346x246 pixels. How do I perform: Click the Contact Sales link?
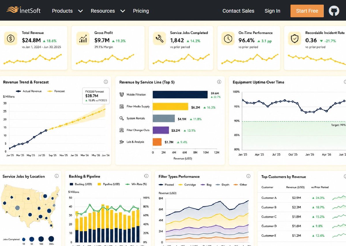[x=238, y=11]
